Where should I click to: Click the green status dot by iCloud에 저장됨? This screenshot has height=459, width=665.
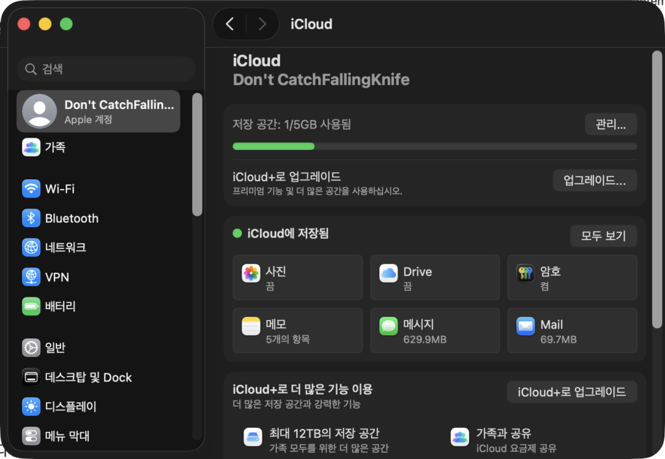click(238, 233)
